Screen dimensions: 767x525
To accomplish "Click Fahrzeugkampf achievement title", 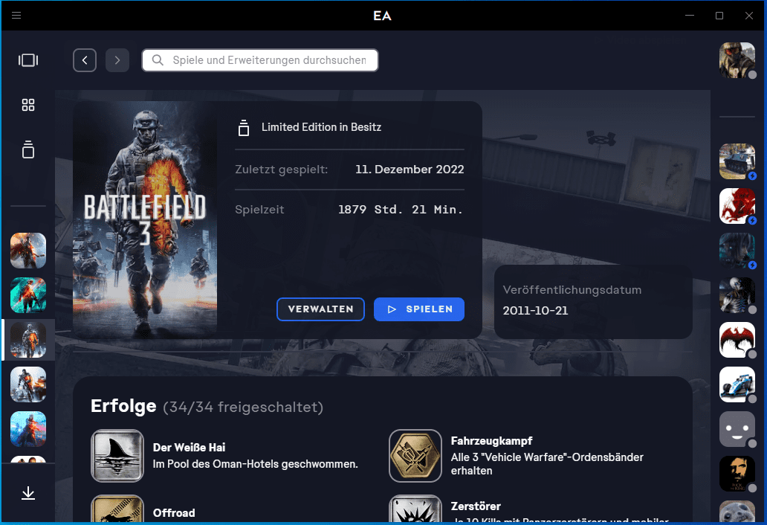I will click(x=491, y=441).
